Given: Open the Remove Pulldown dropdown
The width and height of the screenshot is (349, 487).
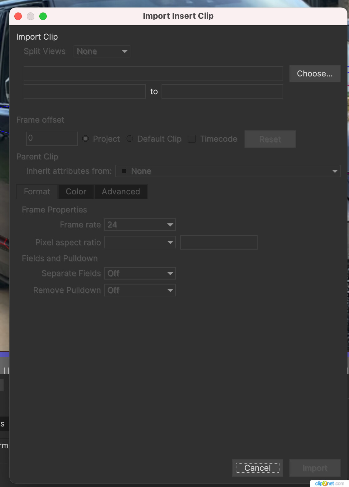Looking at the screenshot, I should [140, 290].
